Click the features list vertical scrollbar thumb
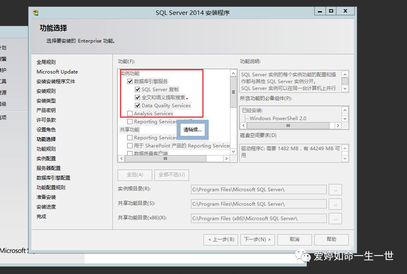The image size is (407, 274). (x=233, y=92)
